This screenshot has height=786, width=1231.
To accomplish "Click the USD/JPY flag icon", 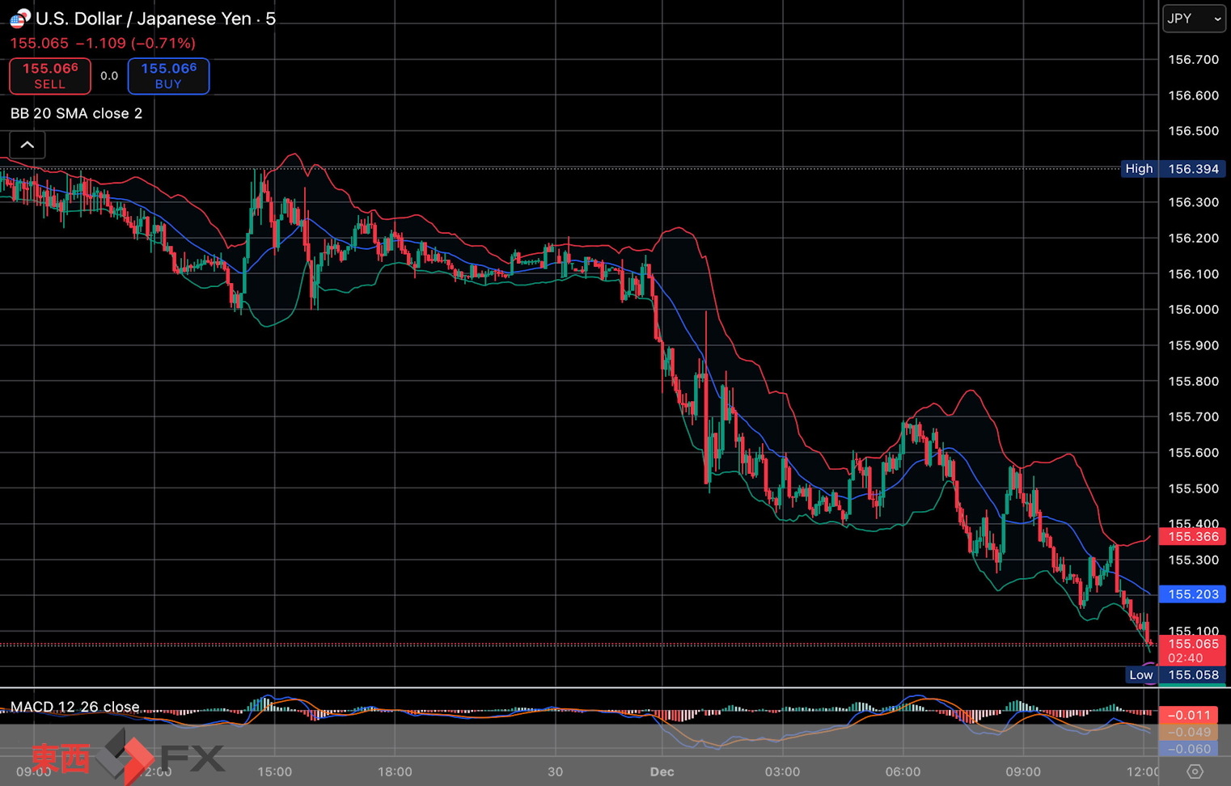I will (x=19, y=18).
